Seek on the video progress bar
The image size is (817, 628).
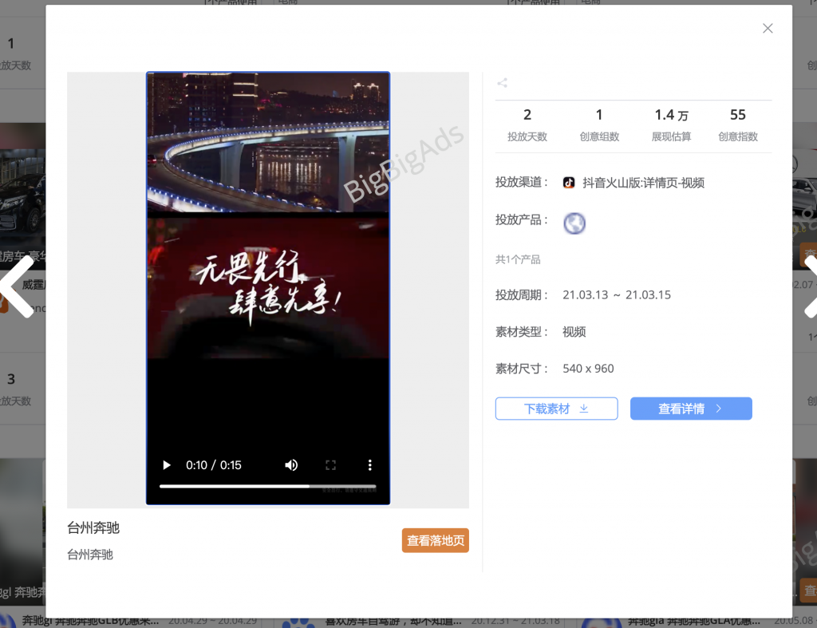pyautogui.click(x=268, y=486)
